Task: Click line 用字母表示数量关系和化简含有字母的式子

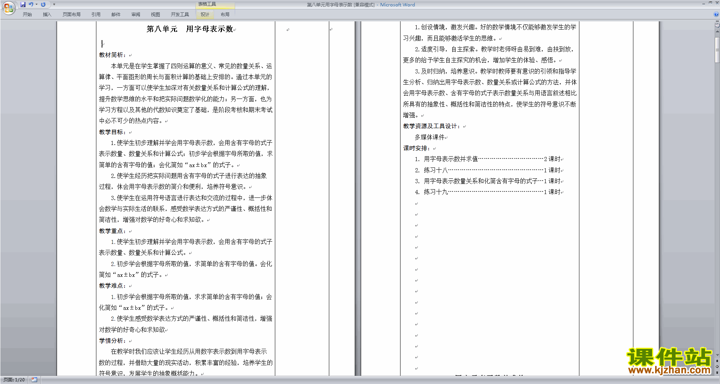Action: [x=488, y=181]
